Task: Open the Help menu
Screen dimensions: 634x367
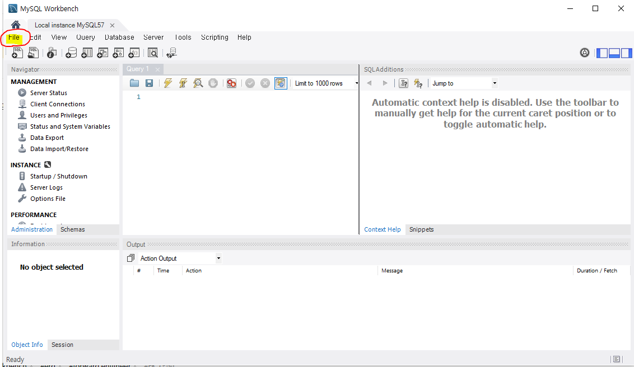Action: 244,37
